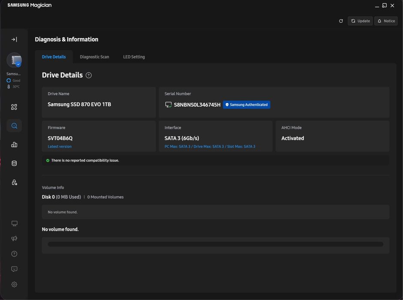Open Diagnosis & Information magnifier icon

(x=14, y=126)
